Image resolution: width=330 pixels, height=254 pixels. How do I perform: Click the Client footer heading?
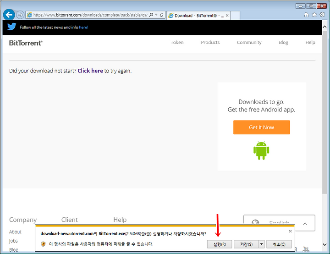coord(70,220)
